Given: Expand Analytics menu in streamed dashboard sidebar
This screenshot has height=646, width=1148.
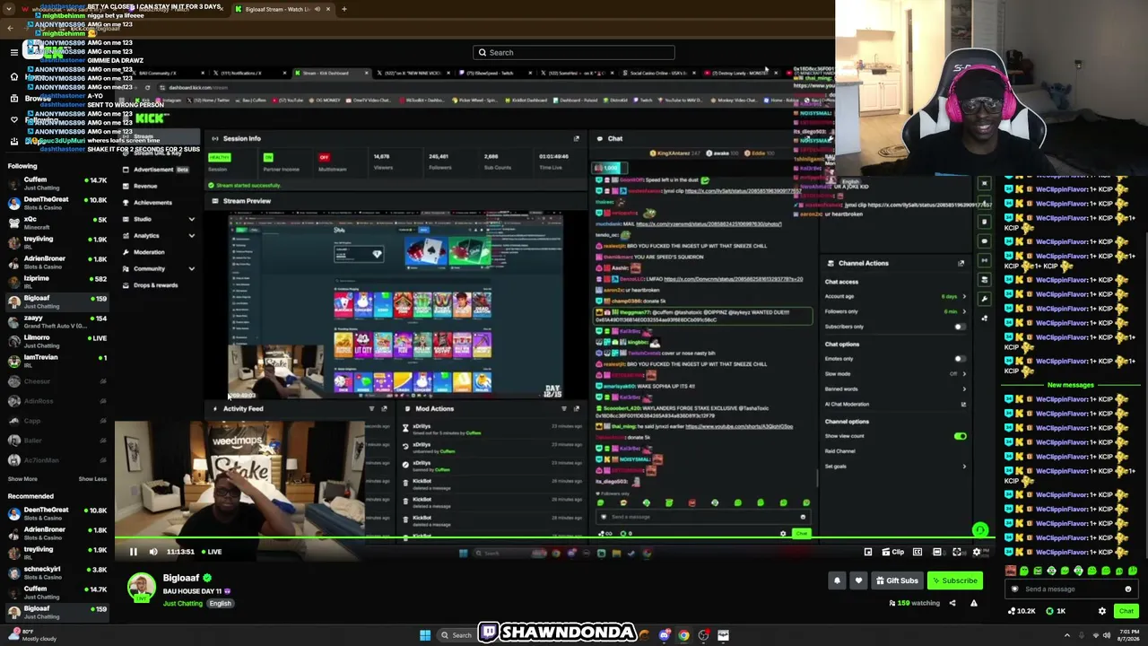Looking at the screenshot, I should pos(191,236).
